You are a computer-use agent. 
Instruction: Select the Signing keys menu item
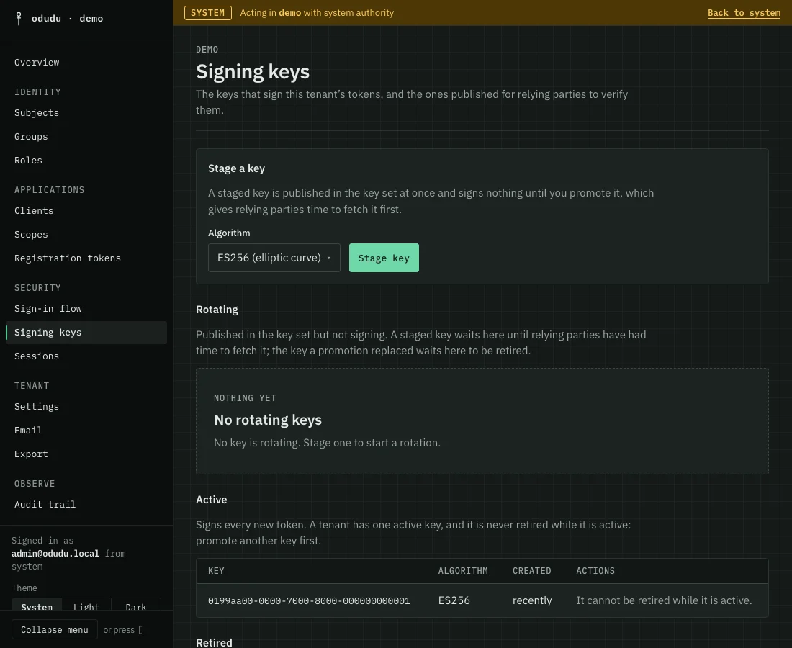(x=86, y=333)
